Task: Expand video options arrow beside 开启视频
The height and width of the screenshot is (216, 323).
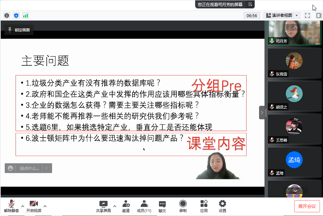Action: coord(45,206)
